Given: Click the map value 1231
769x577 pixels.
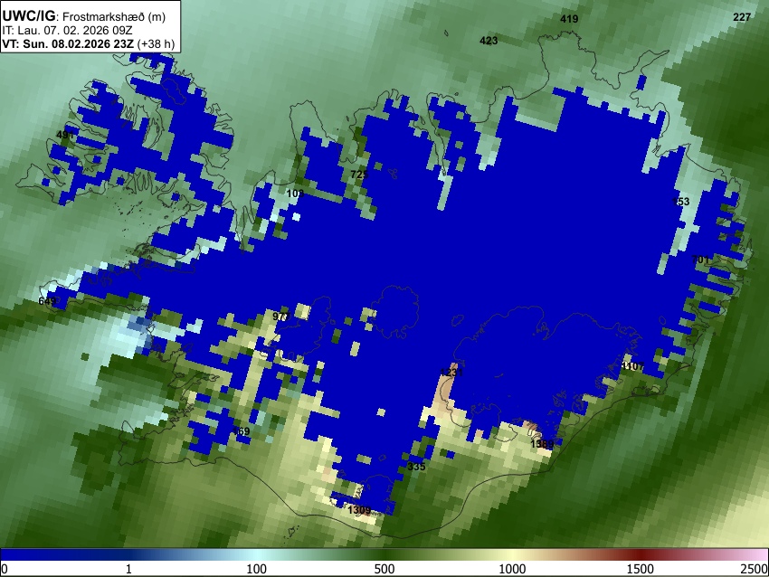Looking at the screenshot, I should point(451,373).
